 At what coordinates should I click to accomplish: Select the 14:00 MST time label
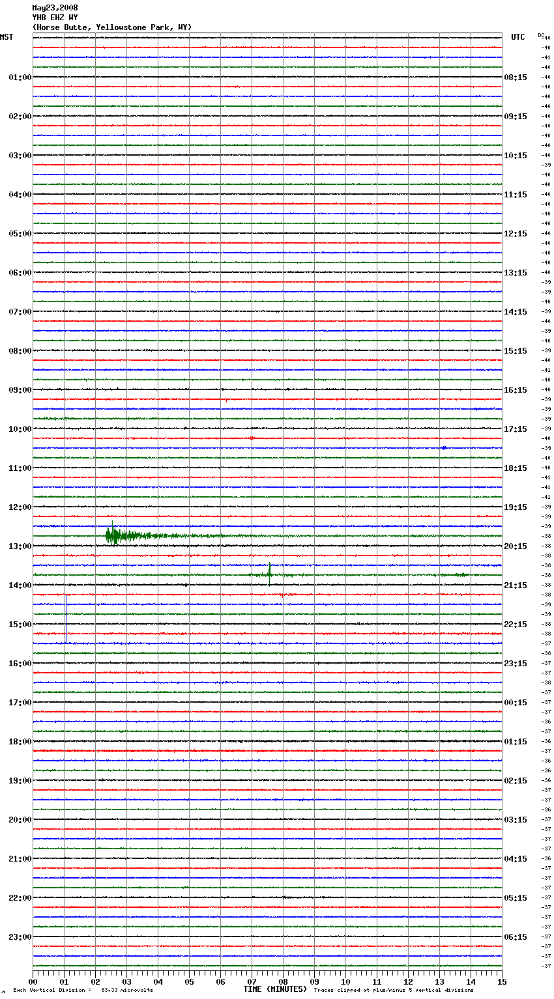(20, 585)
